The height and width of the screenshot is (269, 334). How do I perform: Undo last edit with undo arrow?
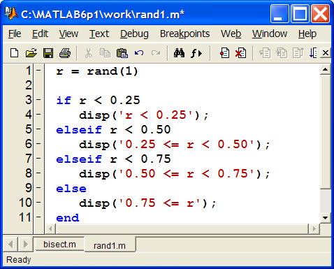coord(139,53)
